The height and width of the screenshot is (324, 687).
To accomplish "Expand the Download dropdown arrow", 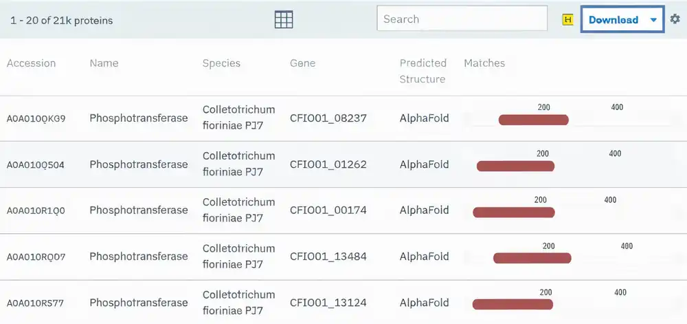I will point(653,20).
